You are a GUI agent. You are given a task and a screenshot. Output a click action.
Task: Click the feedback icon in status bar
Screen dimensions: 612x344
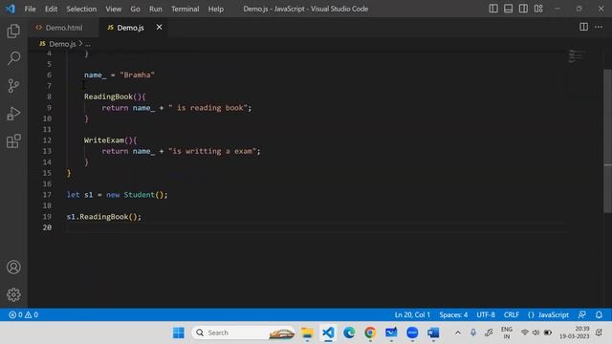coord(582,314)
